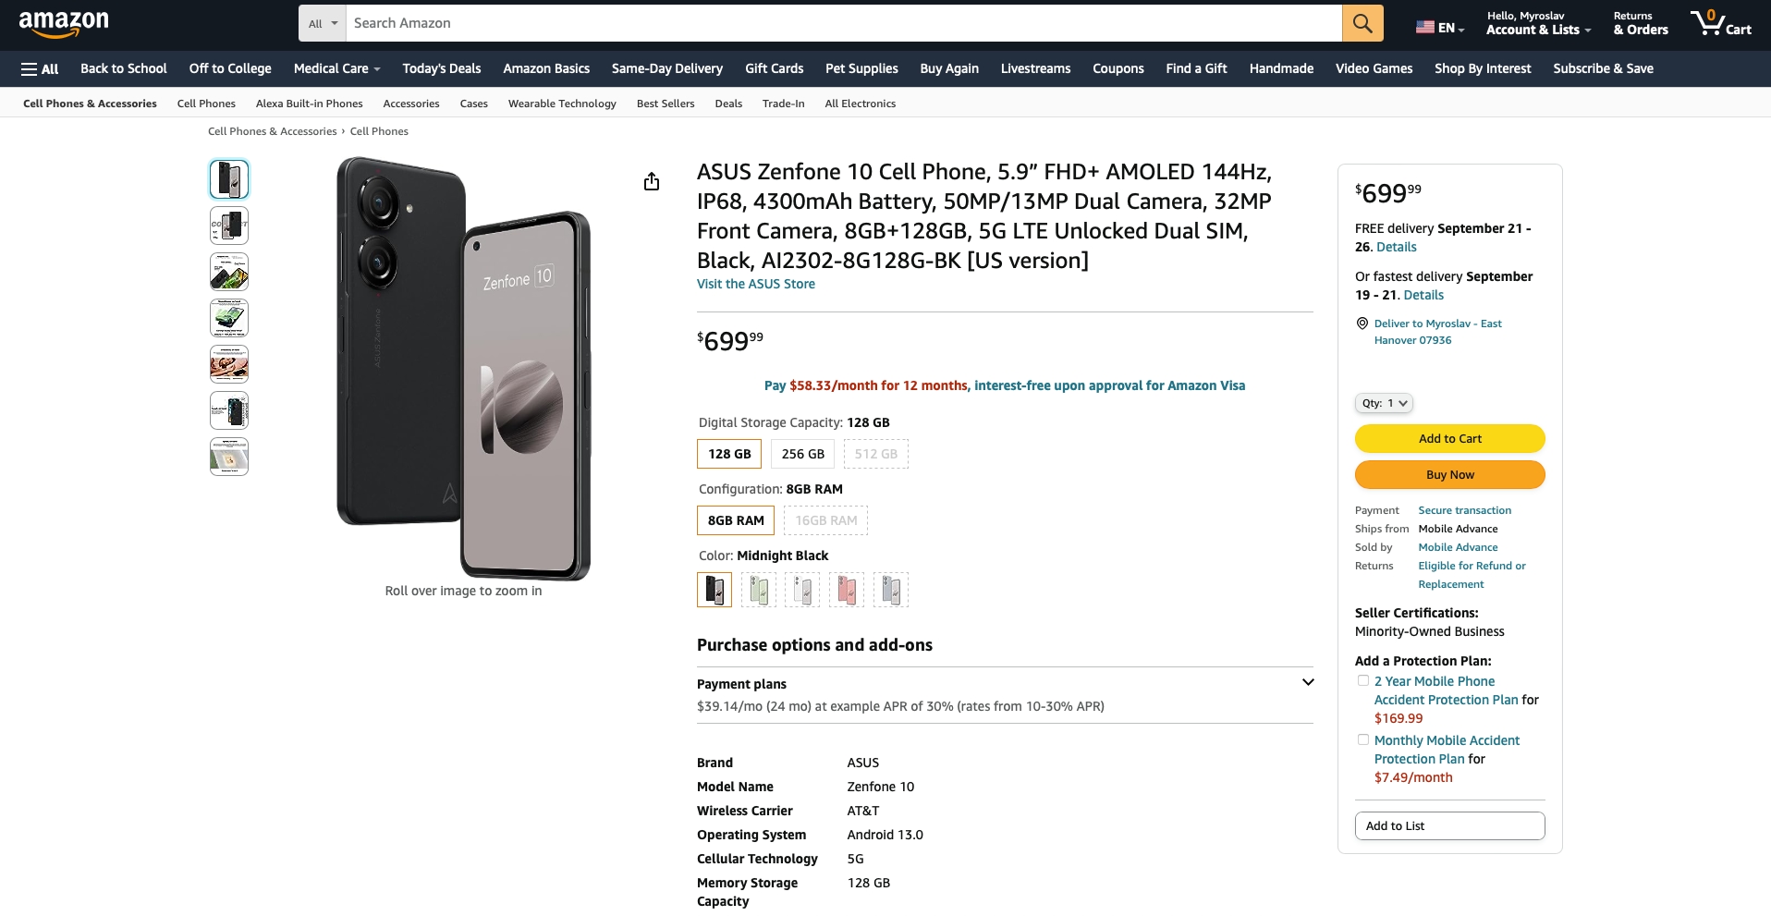1771x916 pixels.
Task: Click the orange search magnifier icon
Action: coord(1362,23)
